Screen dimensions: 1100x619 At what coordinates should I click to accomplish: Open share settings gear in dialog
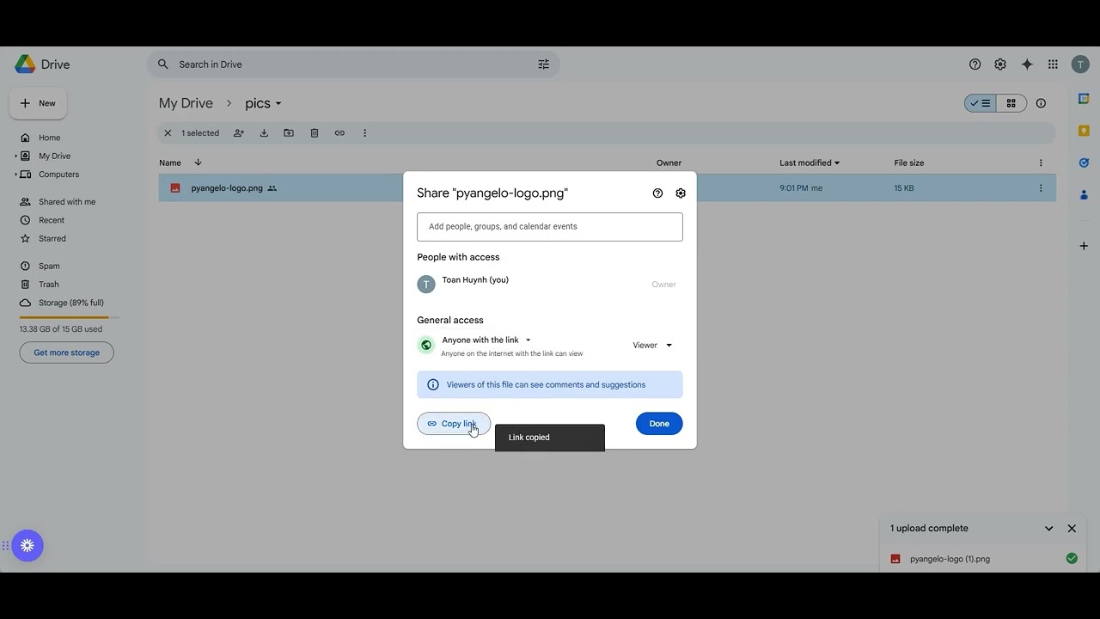click(681, 193)
